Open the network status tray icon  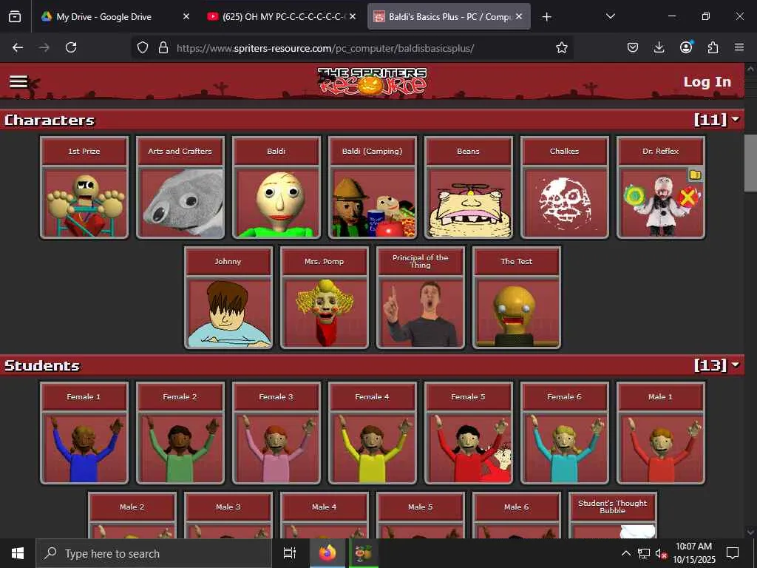pyautogui.click(x=644, y=553)
